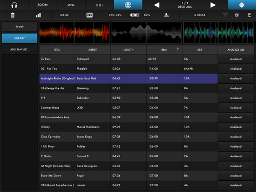
Task: Open the ZOOM control
Action: (x=43, y=5)
